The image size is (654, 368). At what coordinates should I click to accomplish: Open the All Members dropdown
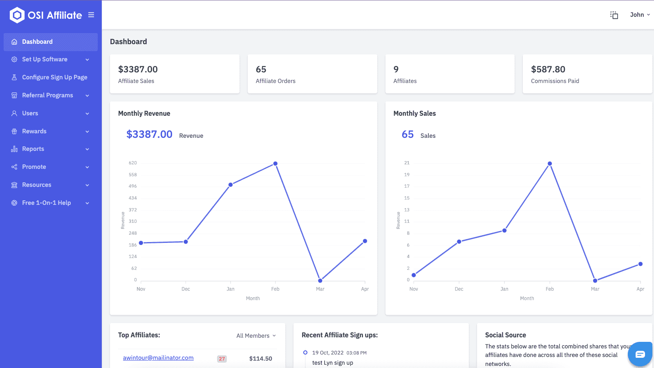point(255,335)
